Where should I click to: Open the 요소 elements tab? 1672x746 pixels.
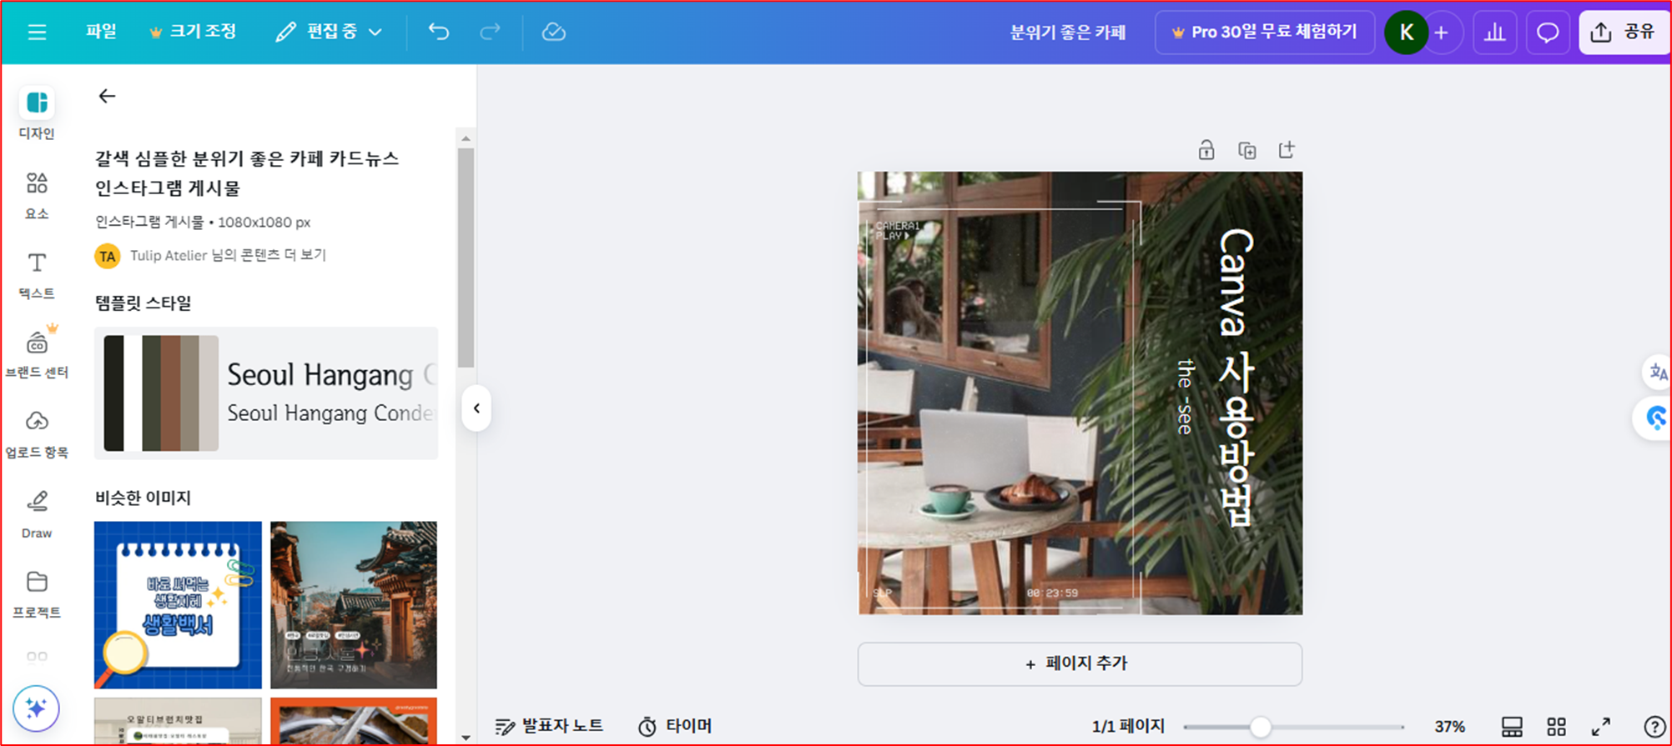tap(37, 195)
